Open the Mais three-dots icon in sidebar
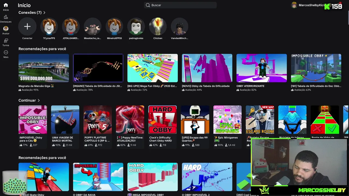The height and width of the screenshot is (196, 349). click(6, 52)
